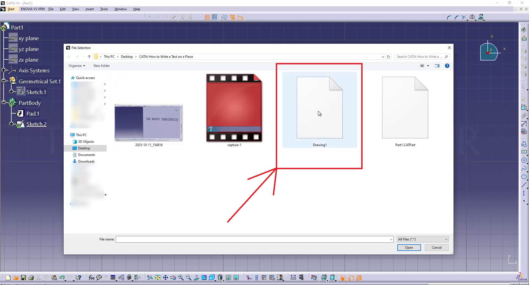
Task: Click the Zoom In magnifier icon
Action: tap(181, 278)
